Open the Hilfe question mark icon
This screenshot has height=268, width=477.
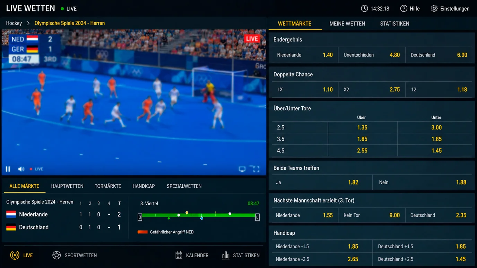tap(404, 9)
